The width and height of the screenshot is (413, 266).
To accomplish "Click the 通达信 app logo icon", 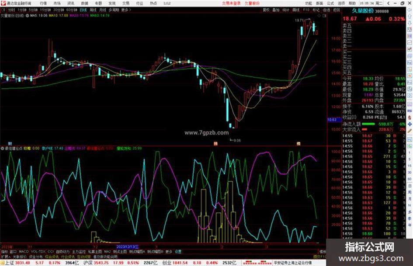I will pyautogui.click(x=3, y=3).
